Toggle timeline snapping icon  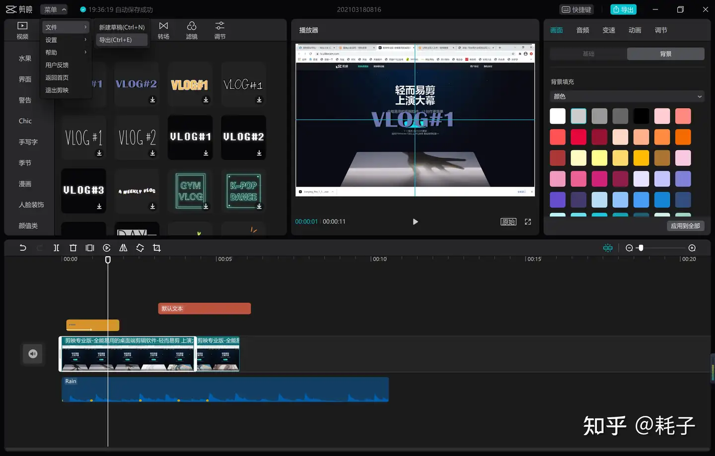(608, 248)
